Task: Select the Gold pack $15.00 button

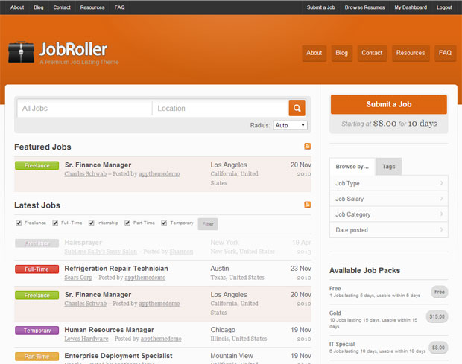Action: point(437,316)
